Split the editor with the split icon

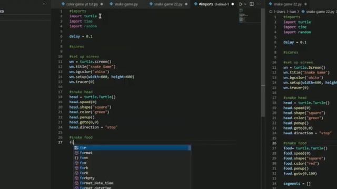tap(252, 4)
